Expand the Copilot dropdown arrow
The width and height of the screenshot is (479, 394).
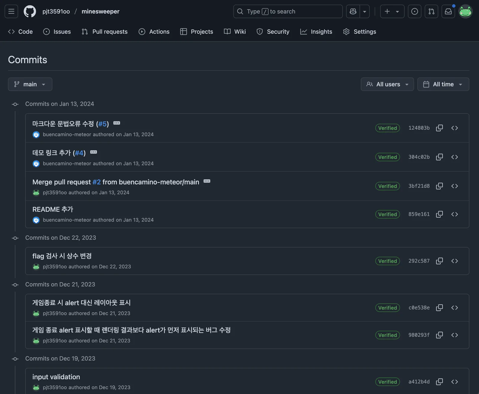pyautogui.click(x=365, y=11)
